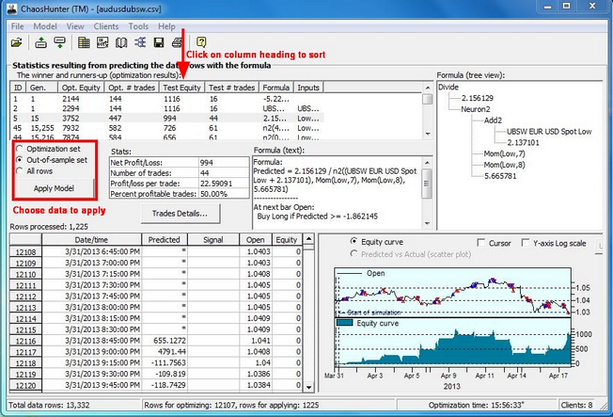Enable the Cursor checkbox

click(x=481, y=243)
